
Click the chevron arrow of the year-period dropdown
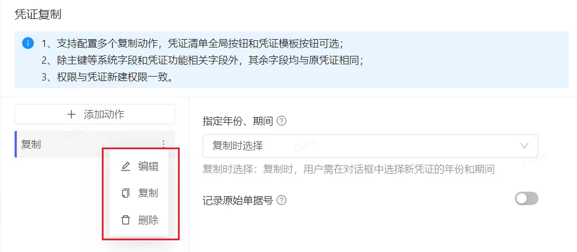click(x=525, y=146)
